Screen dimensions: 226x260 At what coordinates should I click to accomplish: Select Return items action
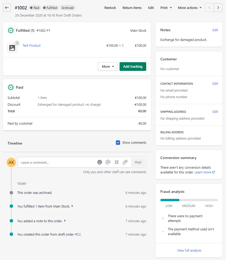click(132, 8)
